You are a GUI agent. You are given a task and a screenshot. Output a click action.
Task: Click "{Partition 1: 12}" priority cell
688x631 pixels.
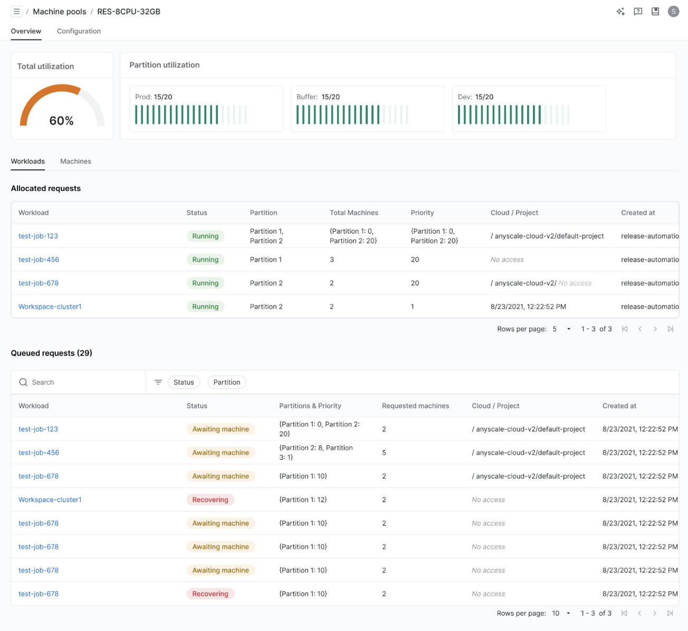(303, 500)
